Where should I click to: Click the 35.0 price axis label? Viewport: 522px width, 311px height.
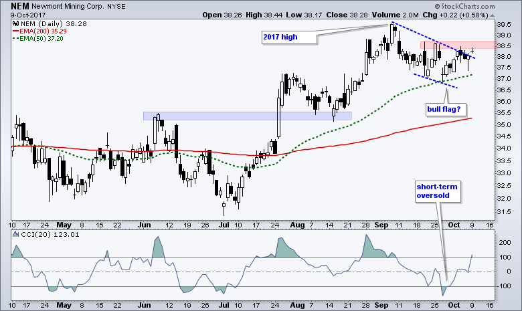coord(504,125)
